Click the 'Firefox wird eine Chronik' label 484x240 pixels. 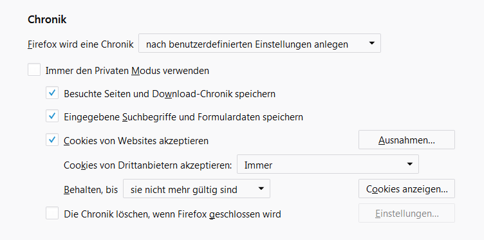(80, 44)
